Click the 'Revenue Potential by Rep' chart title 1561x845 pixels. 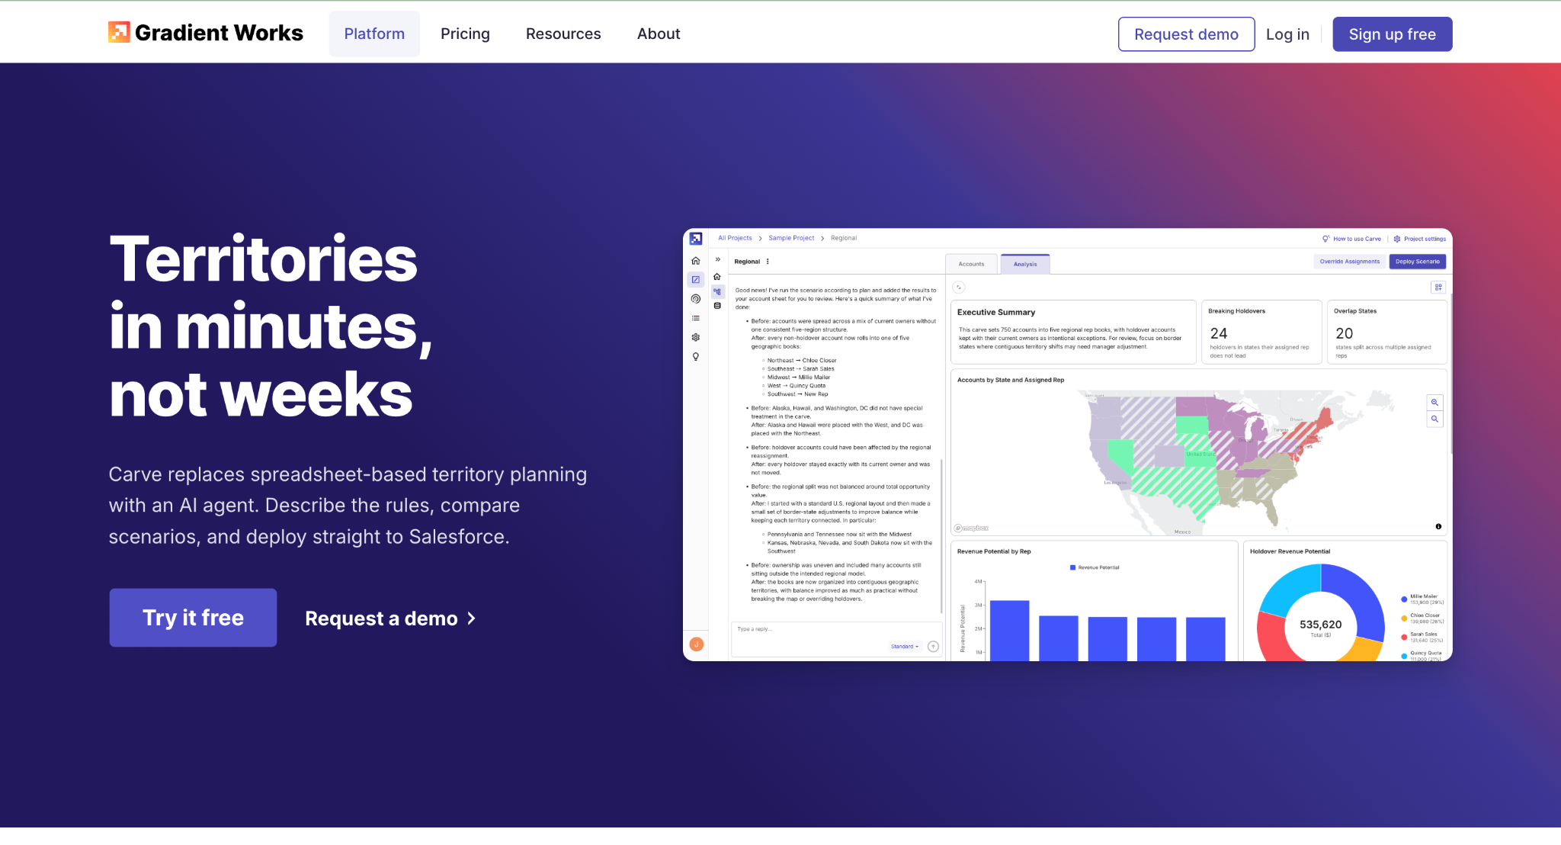pos(994,551)
